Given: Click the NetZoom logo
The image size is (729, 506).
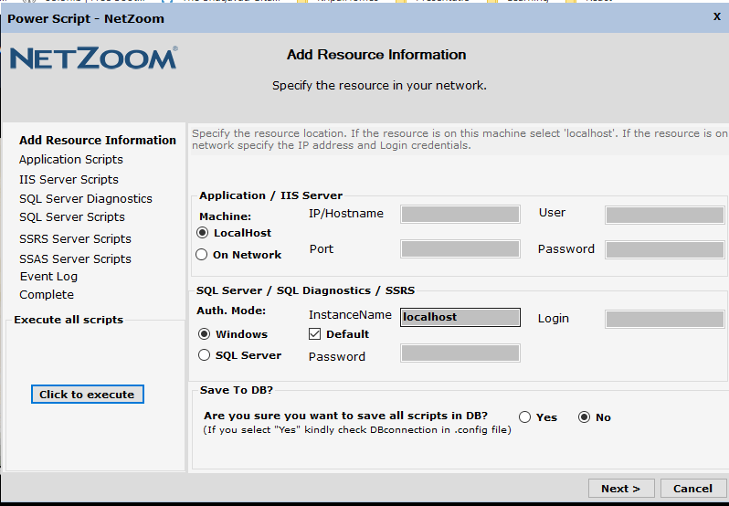Looking at the screenshot, I should pos(93,58).
